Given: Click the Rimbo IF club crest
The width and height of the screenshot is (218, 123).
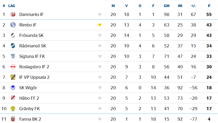Looking at the screenshot, I should pyautogui.click(x=13, y=25).
